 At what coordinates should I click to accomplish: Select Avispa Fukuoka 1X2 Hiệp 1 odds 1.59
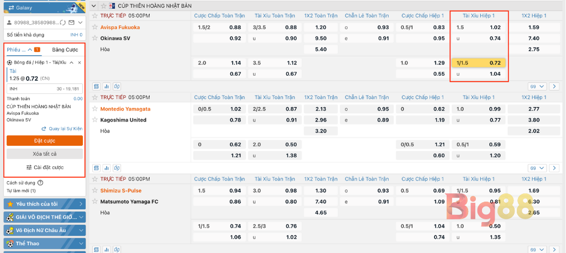533,28
